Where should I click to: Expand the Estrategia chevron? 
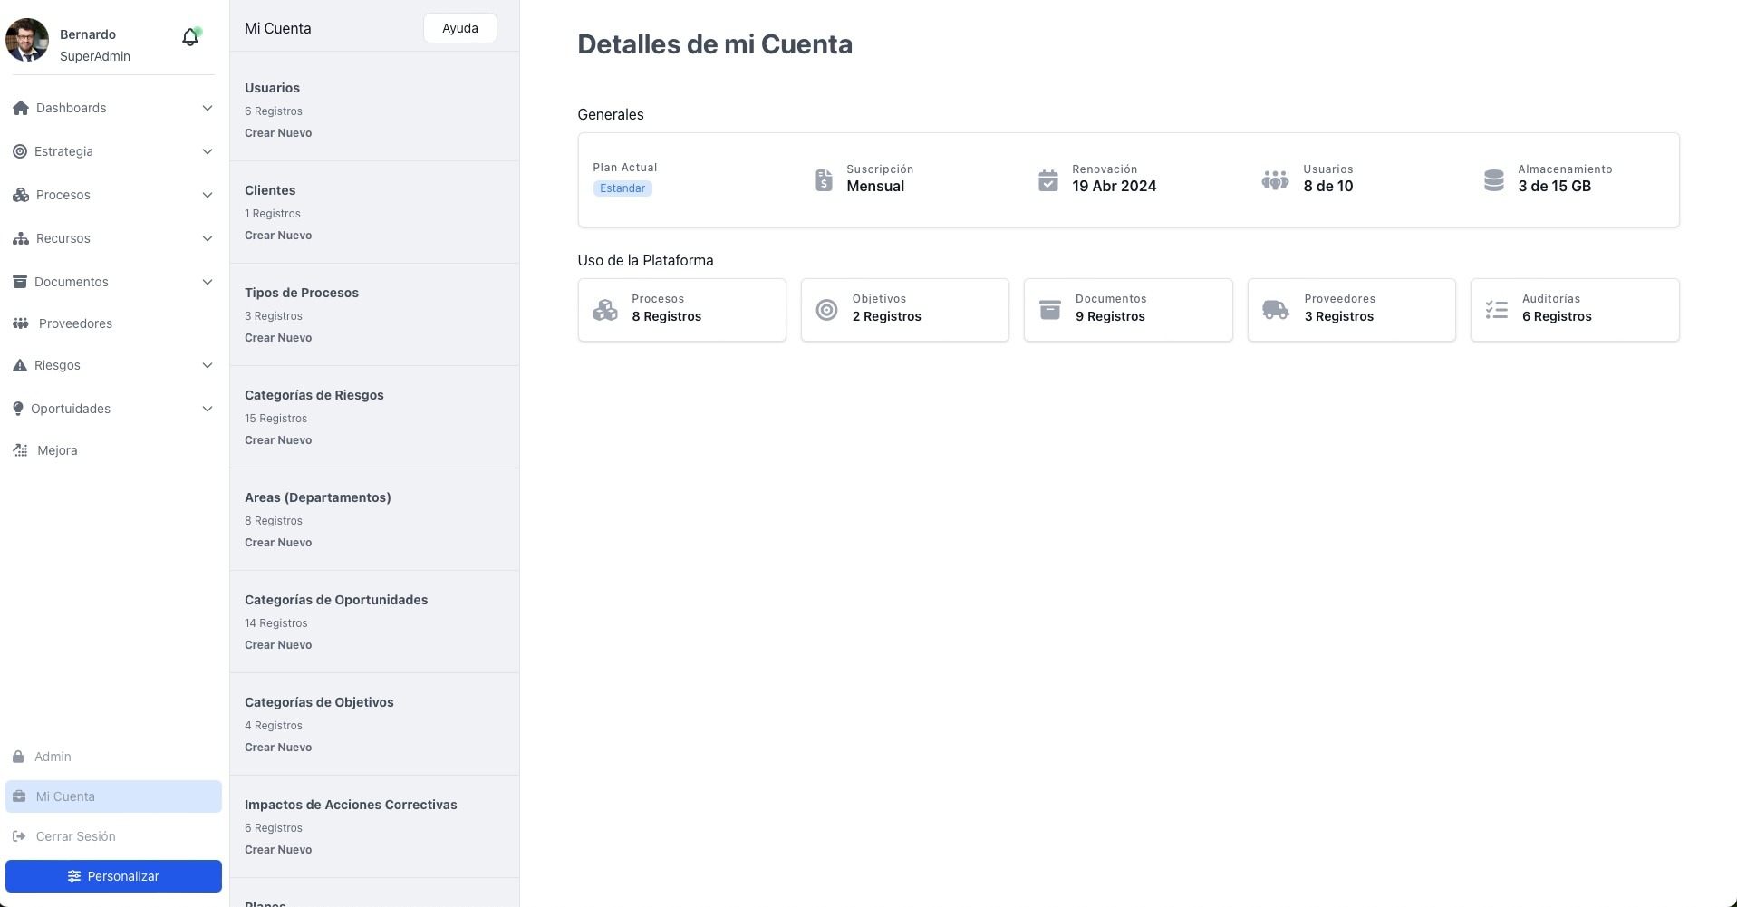coord(207,151)
